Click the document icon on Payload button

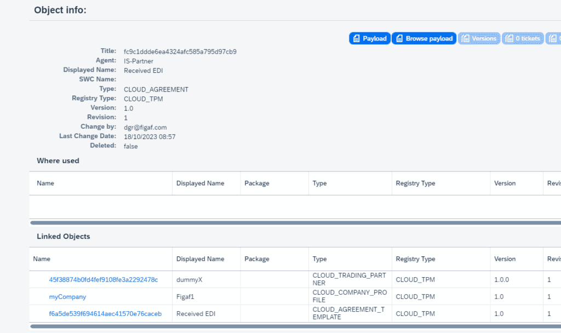(356, 38)
